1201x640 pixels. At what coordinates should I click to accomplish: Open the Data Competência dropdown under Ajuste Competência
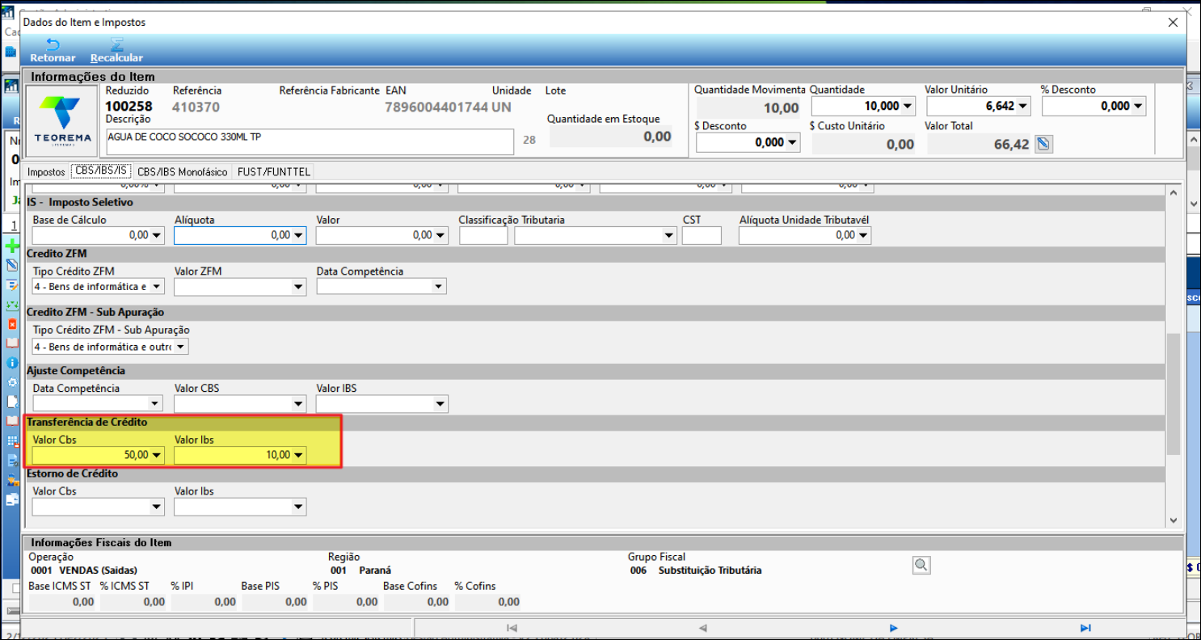pyautogui.click(x=155, y=403)
